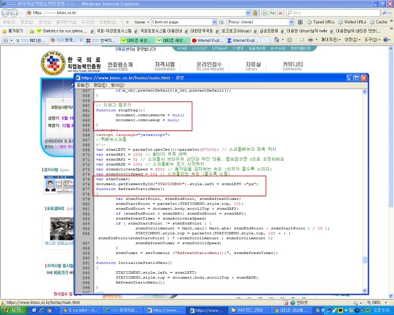Click the Visited URLs toolbar item
The width and height of the screenshot is (394, 315).
click(352, 22)
